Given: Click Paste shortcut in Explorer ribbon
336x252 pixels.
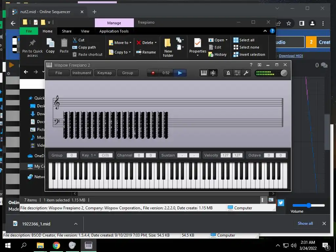Looking at the screenshot, I should pos(87,55).
